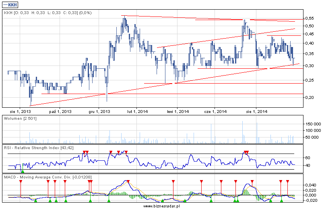Click the red MACD marker below kwi 1, 2014
322x209 pixels.
click(173, 182)
